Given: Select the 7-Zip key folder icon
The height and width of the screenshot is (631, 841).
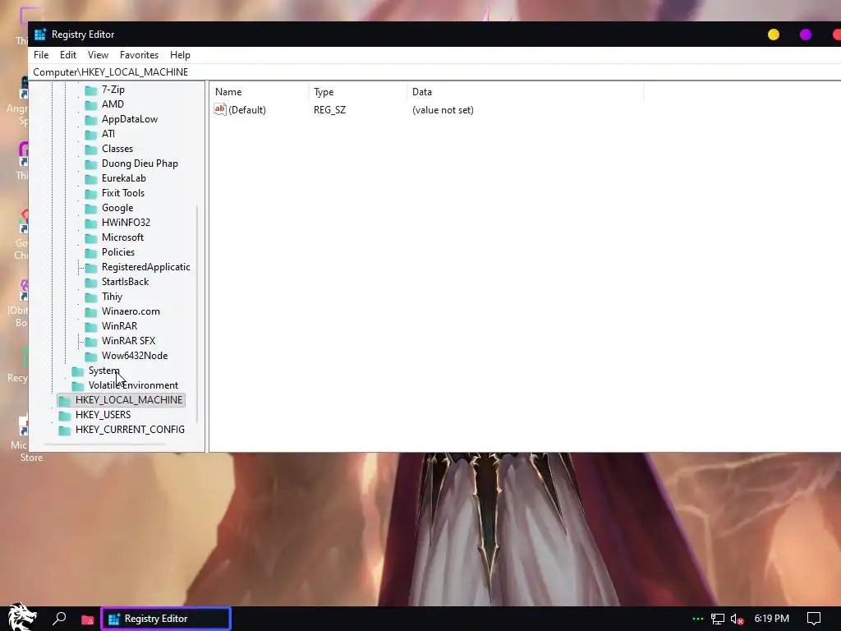Looking at the screenshot, I should 91,90.
